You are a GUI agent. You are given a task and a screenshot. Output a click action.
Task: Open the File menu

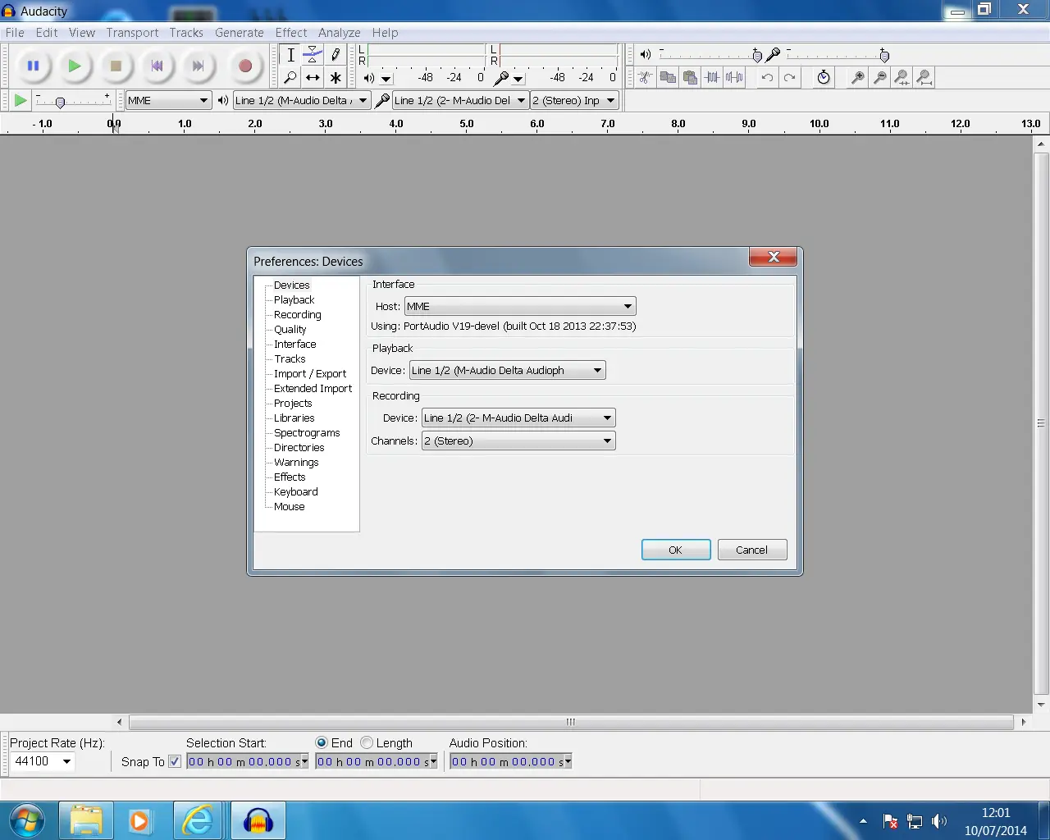(15, 33)
